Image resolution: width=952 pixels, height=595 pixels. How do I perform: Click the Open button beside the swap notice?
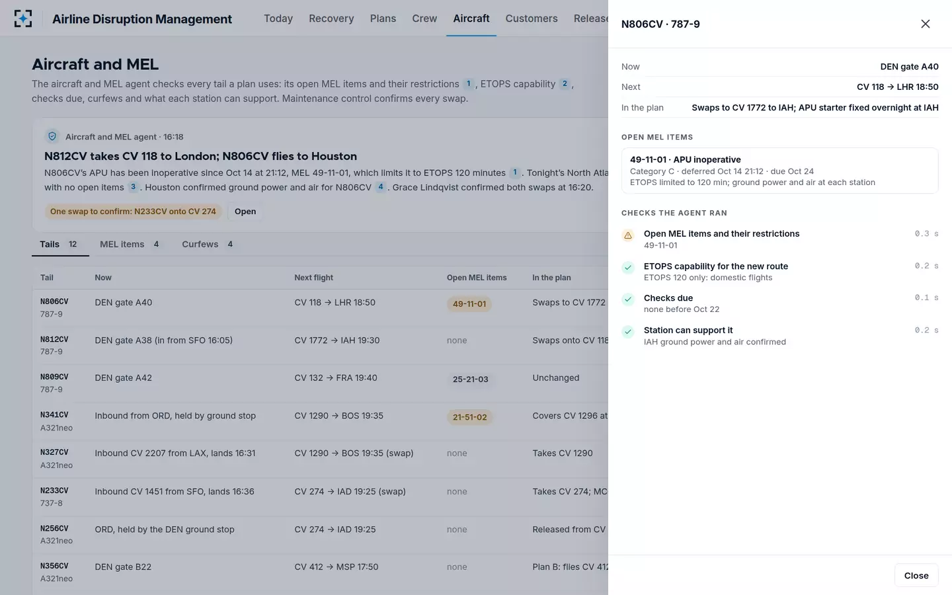click(x=245, y=212)
